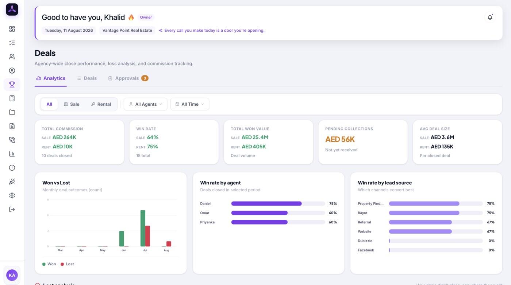Click the July green Won bar

click(x=143, y=228)
